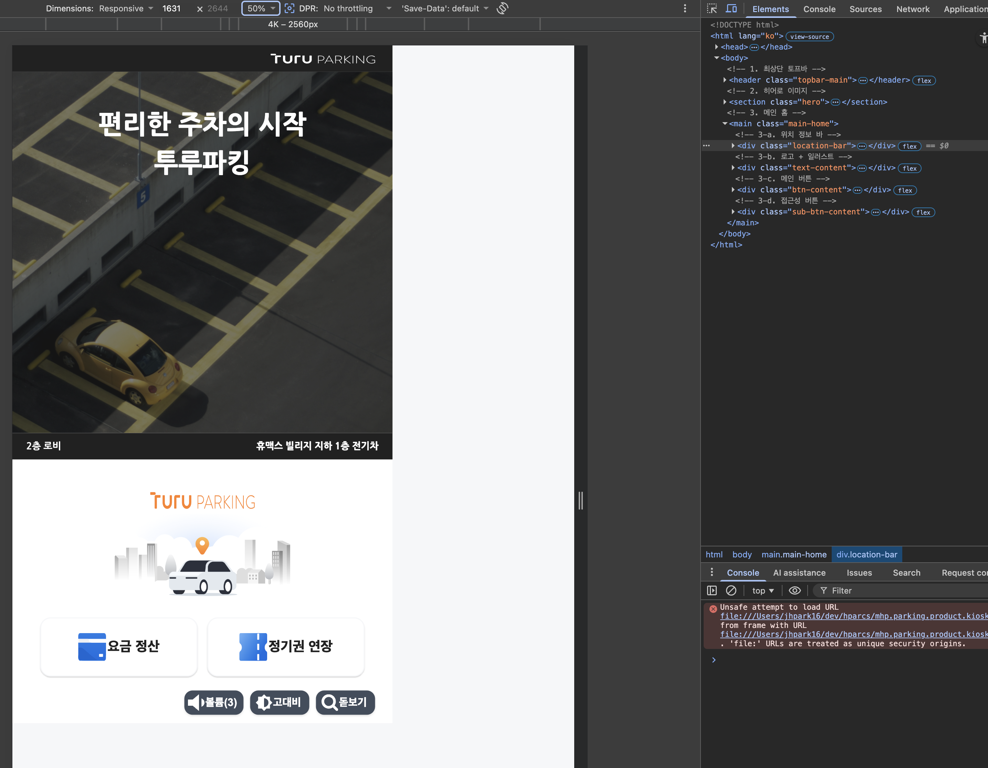Open console live expression eye icon
The width and height of the screenshot is (988, 768).
(795, 590)
